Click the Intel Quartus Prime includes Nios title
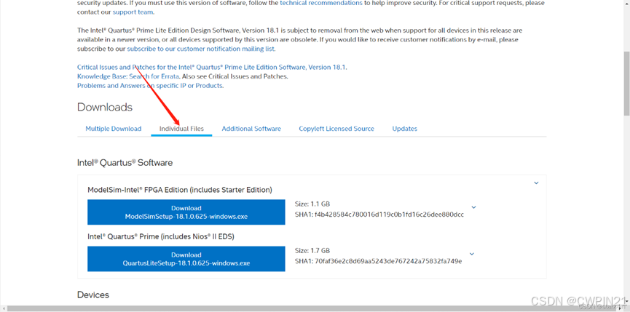 pos(161,236)
